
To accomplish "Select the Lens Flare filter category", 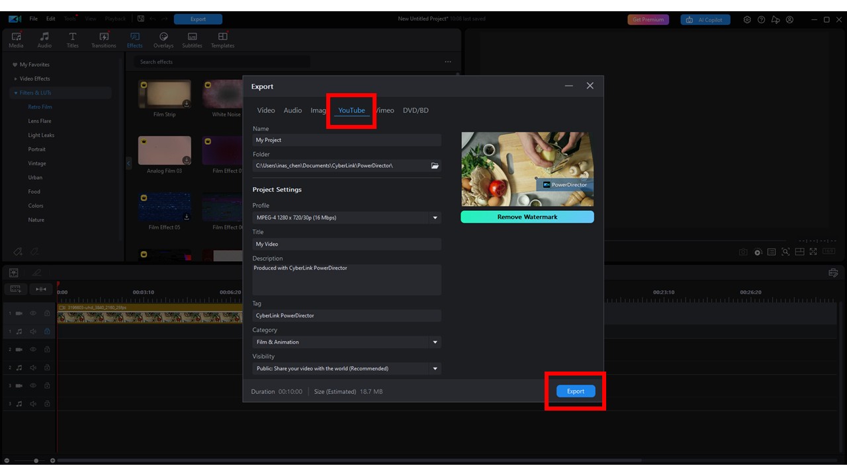I will tap(40, 121).
